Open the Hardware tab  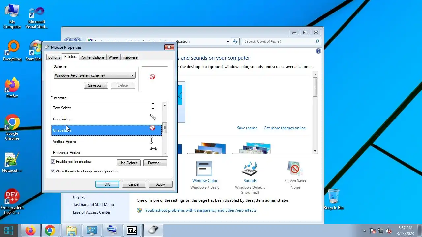coord(130,57)
